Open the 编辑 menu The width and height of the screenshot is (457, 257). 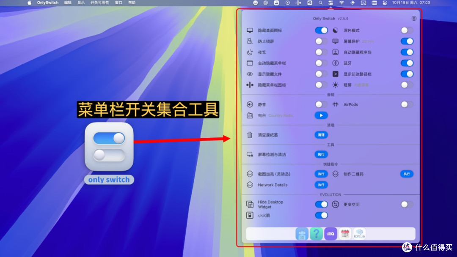click(x=68, y=3)
